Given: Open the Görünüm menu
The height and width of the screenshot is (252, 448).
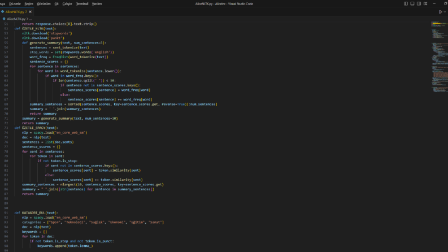Looking at the screenshot, I should pos(44,4).
